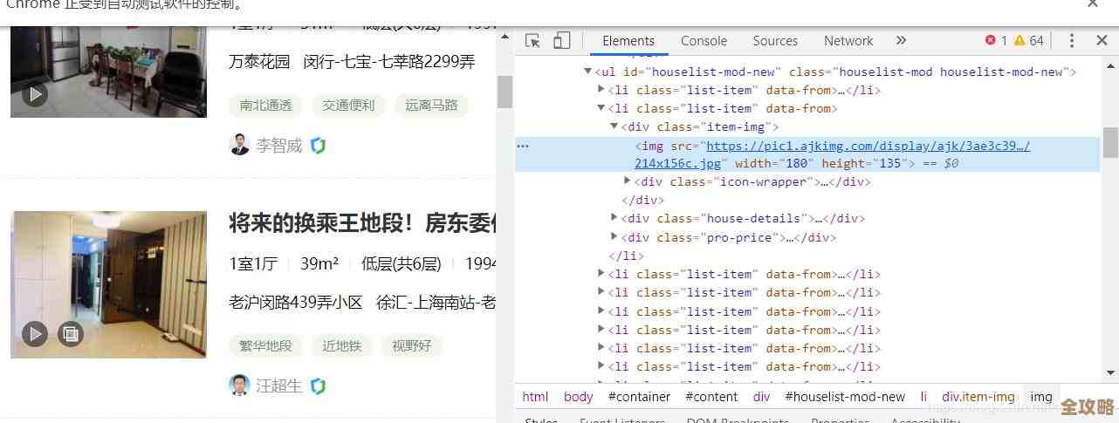Click the ellipsis beside selected img node

click(x=523, y=146)
